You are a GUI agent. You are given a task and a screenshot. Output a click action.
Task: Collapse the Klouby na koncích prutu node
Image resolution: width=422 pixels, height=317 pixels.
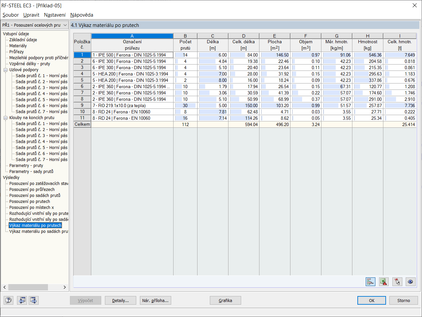(6, 118)
